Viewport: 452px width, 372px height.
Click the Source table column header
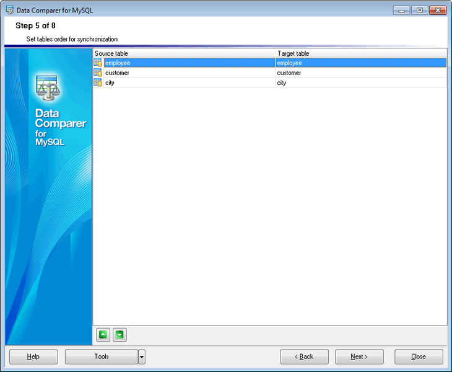(184, 53)
